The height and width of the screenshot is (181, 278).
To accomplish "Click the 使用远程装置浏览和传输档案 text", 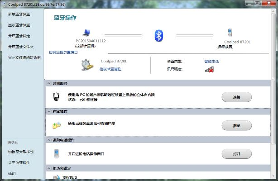I will (x=91, y=123).
